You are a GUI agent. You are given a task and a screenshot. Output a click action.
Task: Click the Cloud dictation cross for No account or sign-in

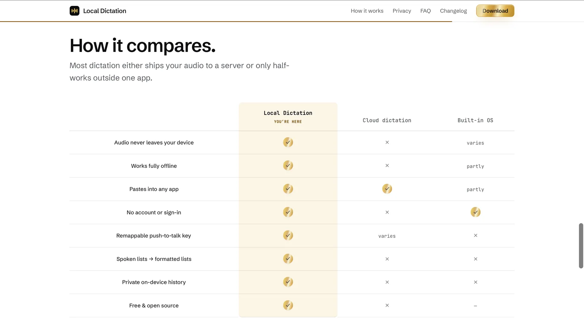pyautogui.click(x=387, y=212)
